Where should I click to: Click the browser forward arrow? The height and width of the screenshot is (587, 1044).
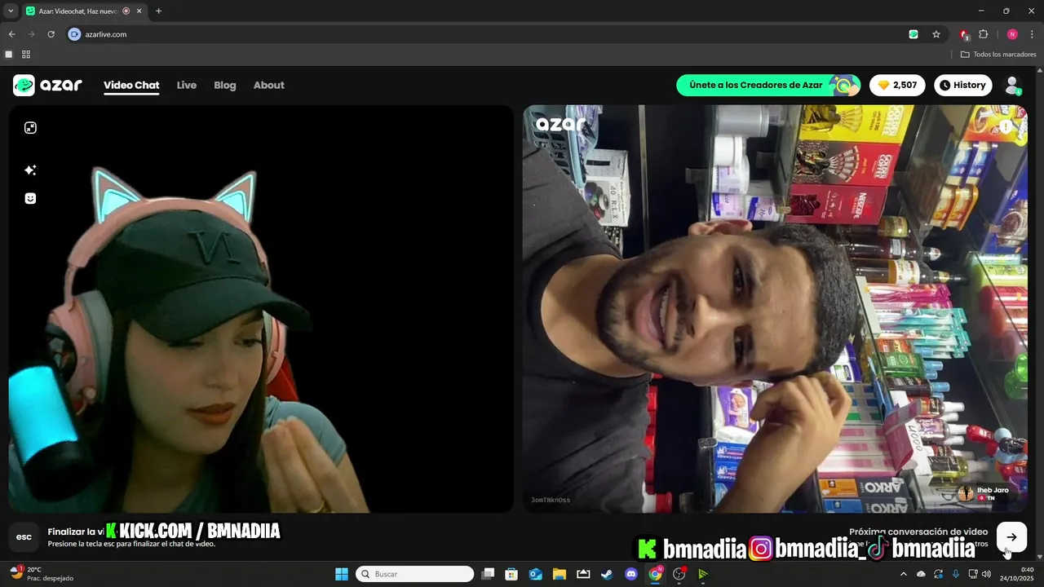tap(31, 34)
